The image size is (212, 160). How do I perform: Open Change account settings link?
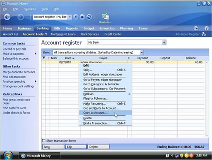19,86
